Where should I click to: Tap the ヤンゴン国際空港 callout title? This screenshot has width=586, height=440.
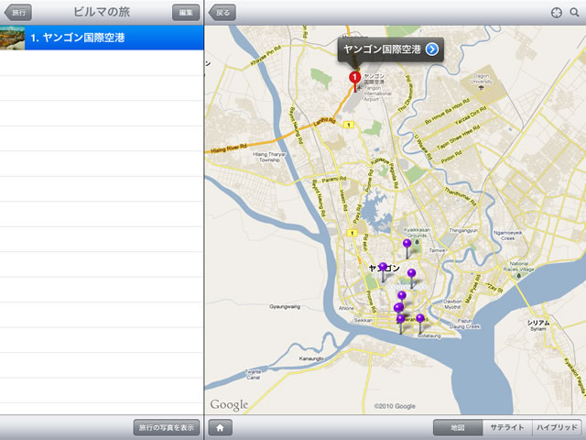tap(382, 49)
